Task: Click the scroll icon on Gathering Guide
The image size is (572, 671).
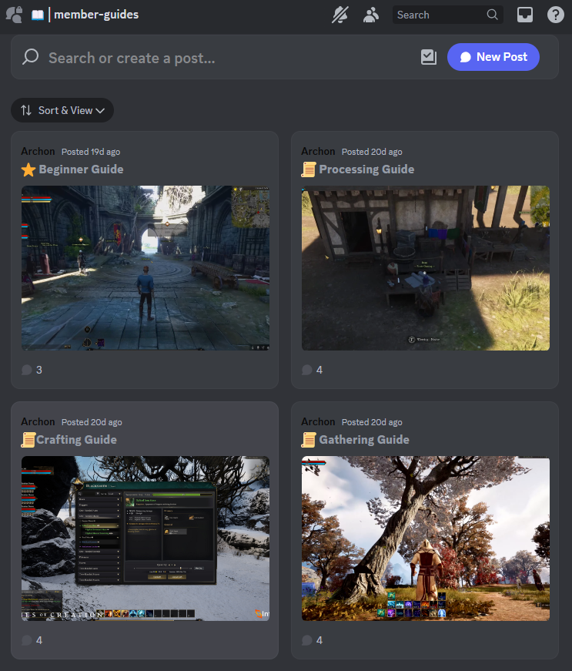Action: (x=309, y=440)
